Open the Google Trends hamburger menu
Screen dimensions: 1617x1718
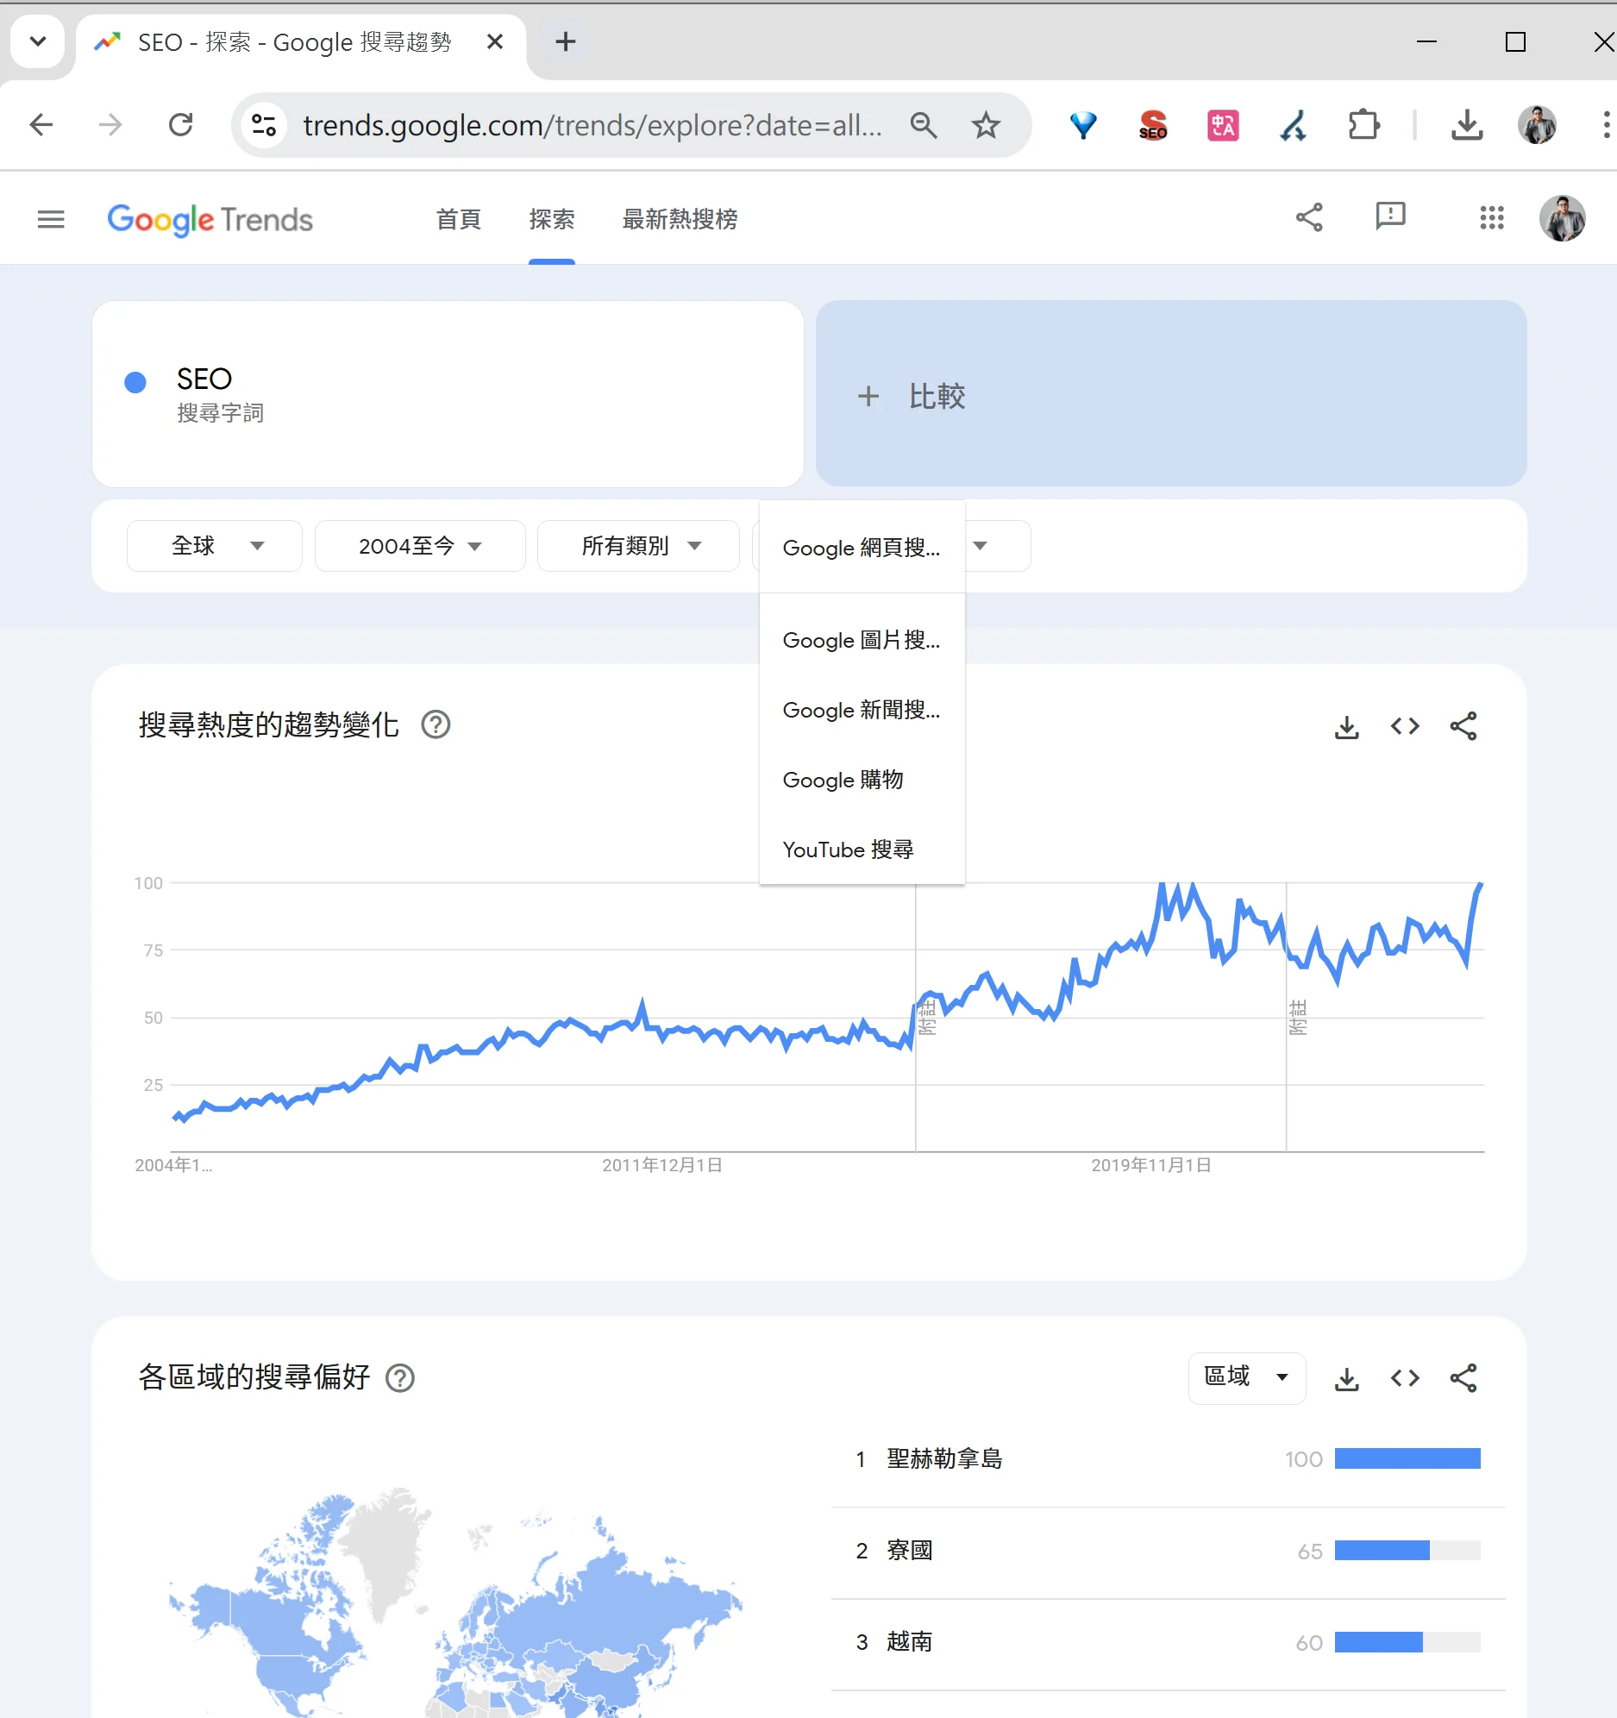[51, 220]
